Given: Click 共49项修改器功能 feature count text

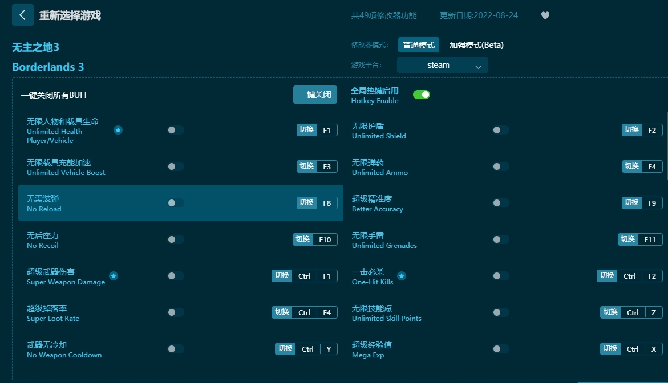Looking at the screenshot, I should click(x=384, y=15).
